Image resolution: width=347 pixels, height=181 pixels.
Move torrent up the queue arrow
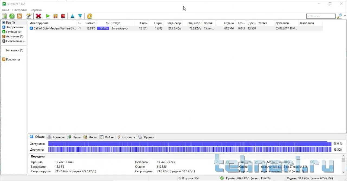pyautogui.click(x=72, y=16)
